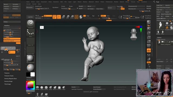Expand the TimeLine section
This screenshot has height=97, width=173.
click(7, 73)
